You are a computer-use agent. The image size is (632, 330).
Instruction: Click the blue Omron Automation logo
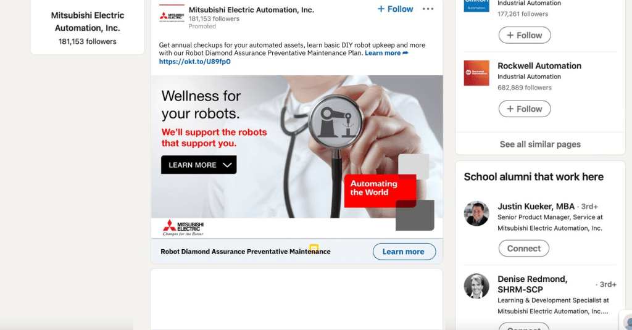[476, 6]
